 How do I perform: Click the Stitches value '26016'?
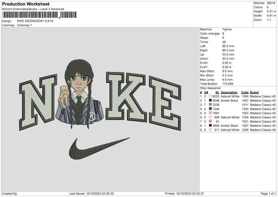(x=271, y=3)
